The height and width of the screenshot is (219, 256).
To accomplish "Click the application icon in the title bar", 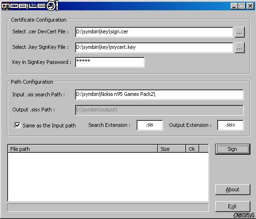I will coord(6,6).
